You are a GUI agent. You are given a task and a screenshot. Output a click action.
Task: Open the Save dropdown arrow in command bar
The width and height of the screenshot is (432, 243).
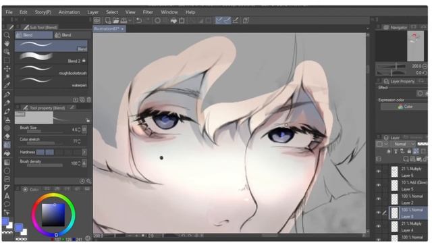point(130,20)
